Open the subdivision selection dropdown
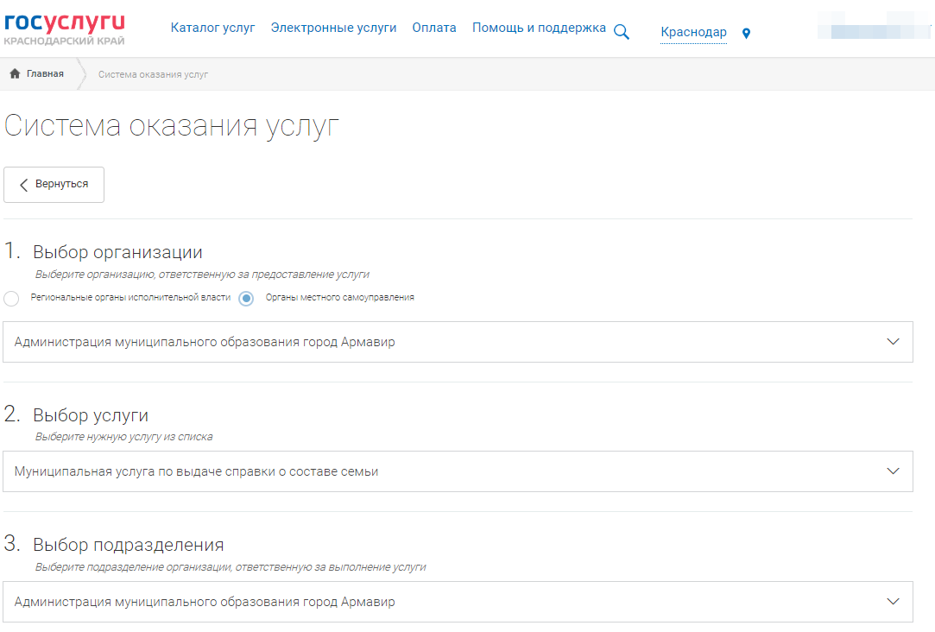Viewport: 935px width, 632px height. click(458, 602)
